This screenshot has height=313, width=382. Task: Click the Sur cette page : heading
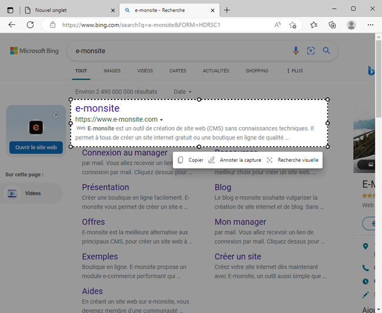tap(24, 175)
